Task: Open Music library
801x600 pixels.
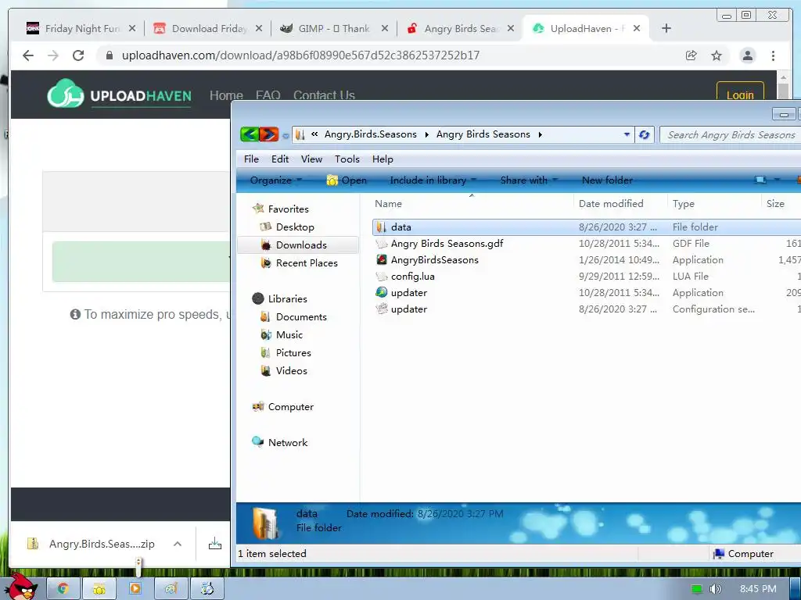Action: point(289,334)
